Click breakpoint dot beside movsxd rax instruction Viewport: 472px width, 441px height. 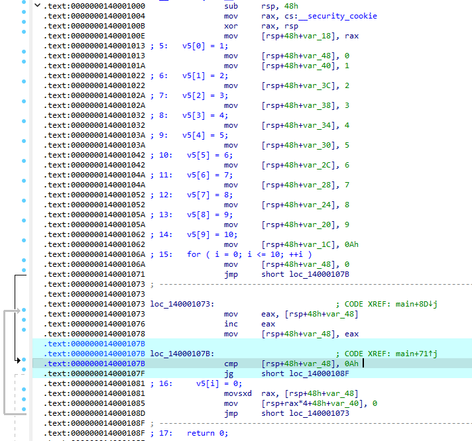24,393
